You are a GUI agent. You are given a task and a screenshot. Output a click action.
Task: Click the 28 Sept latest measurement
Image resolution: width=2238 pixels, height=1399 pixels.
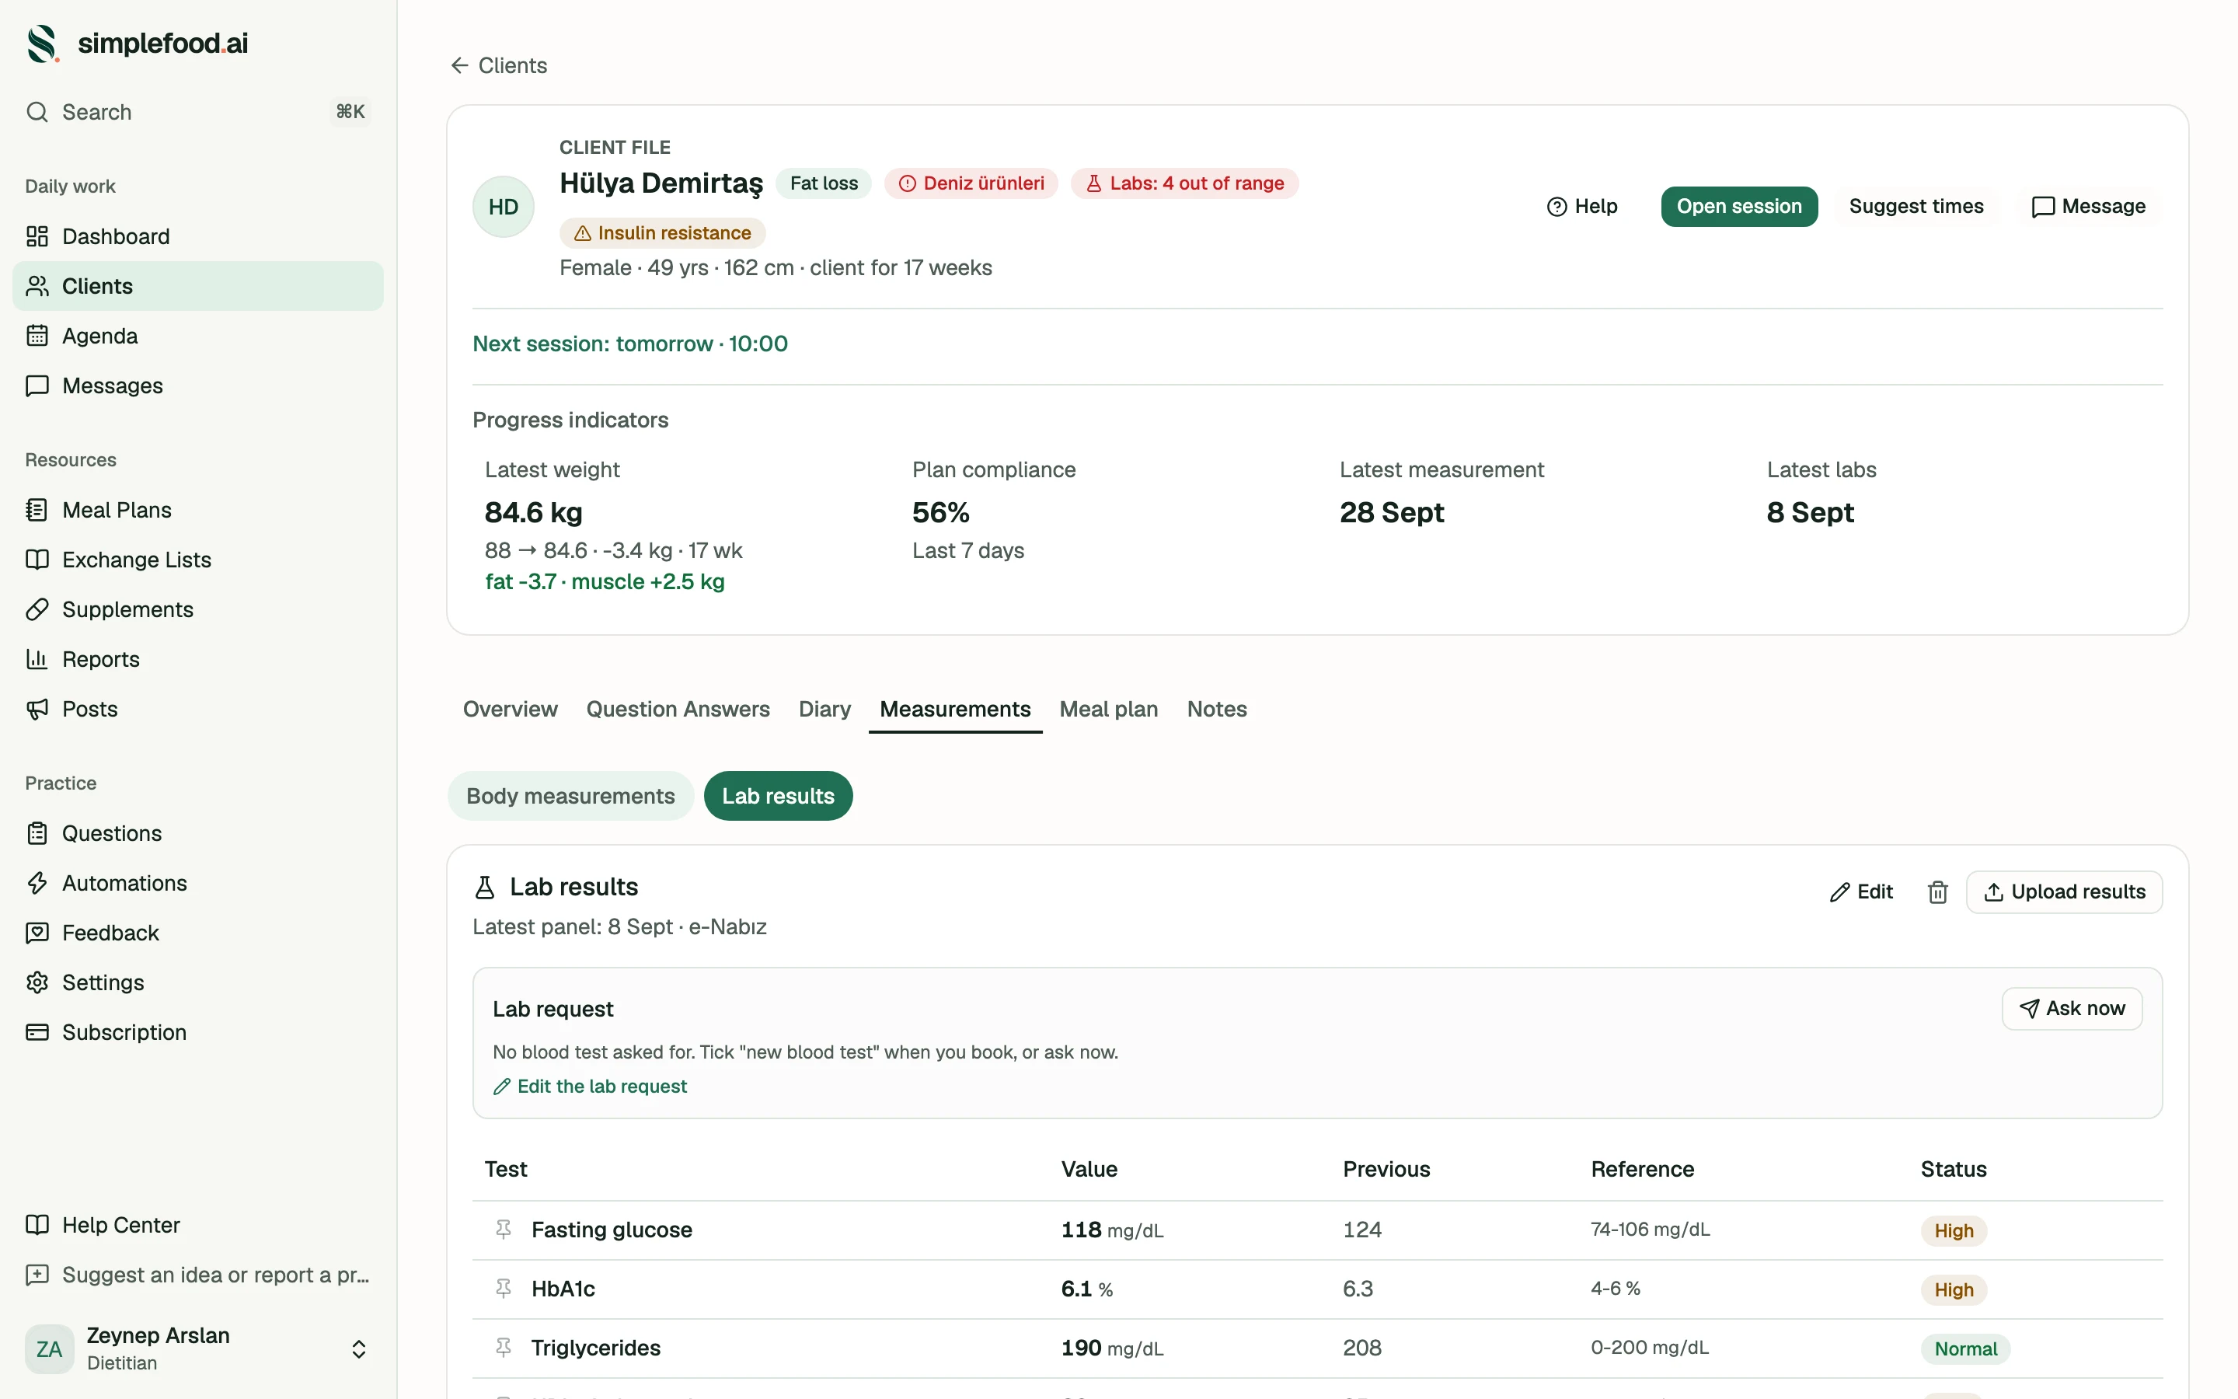pyautogui.click(x=1392, y=513)
